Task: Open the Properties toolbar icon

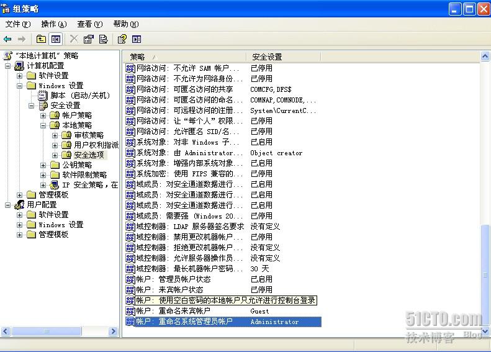Action: (88, 39)
